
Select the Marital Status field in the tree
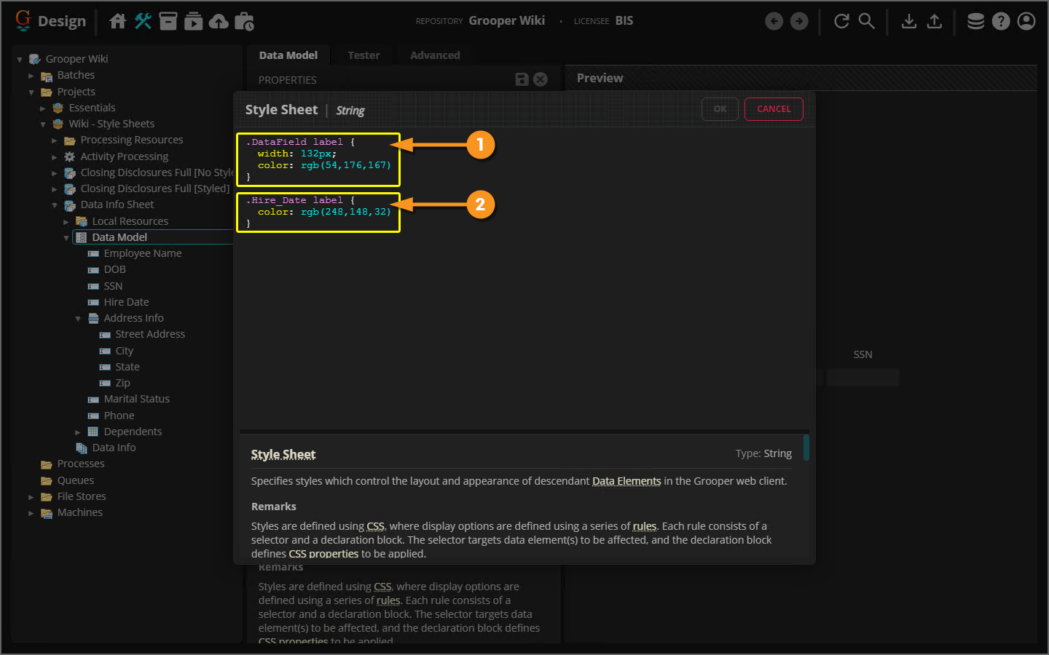[136, 399]
